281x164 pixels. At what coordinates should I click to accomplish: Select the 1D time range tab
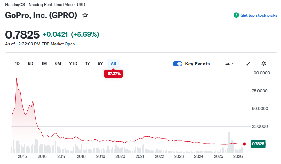pos(17,64)
